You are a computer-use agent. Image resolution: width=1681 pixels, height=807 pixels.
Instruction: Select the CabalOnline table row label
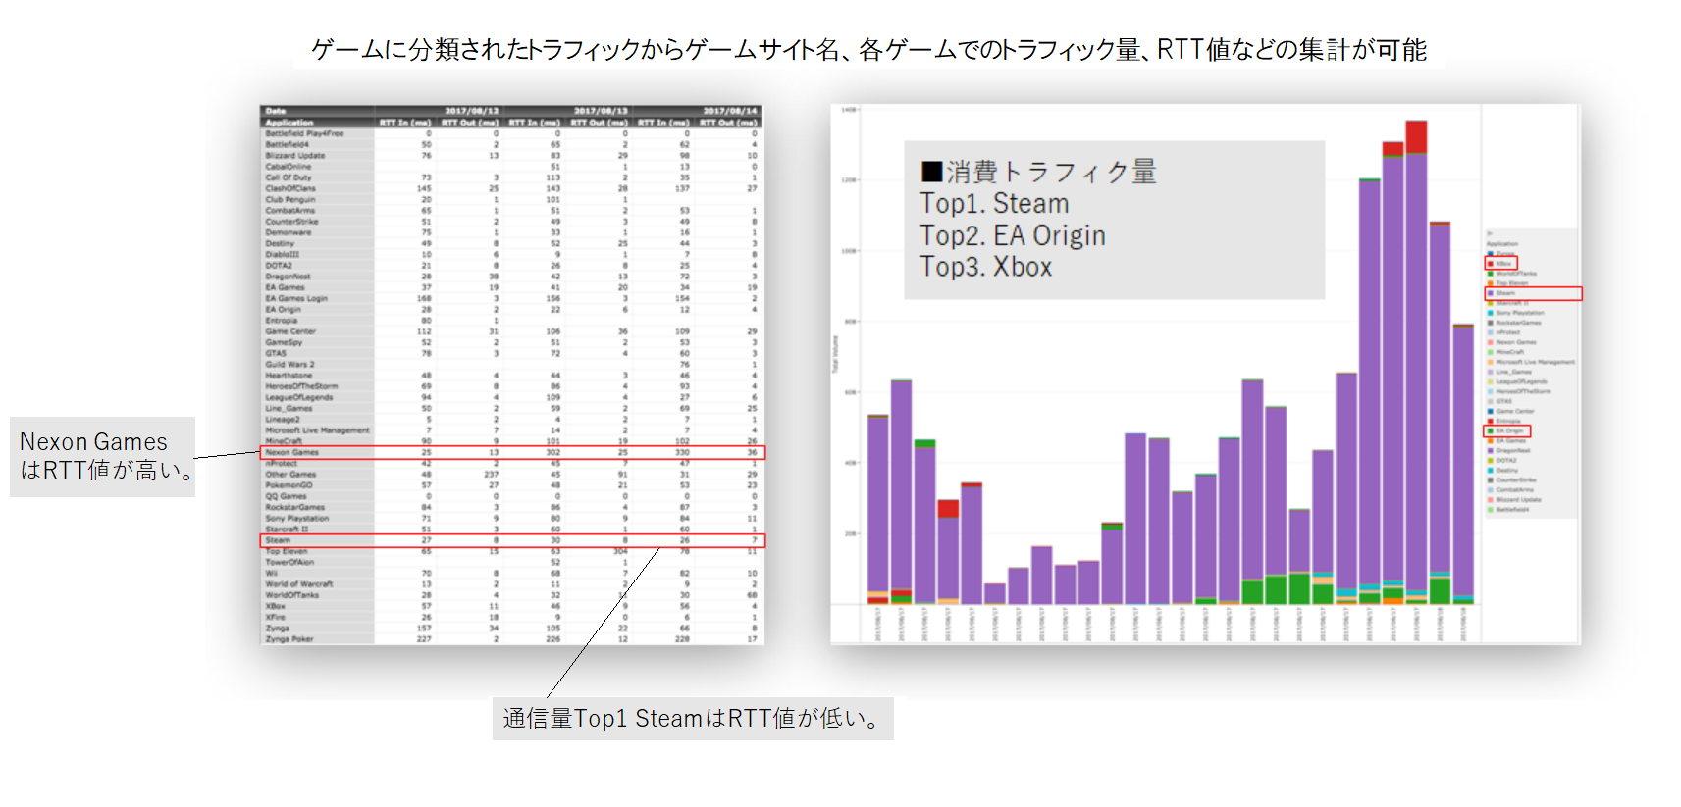pos(288,167)
